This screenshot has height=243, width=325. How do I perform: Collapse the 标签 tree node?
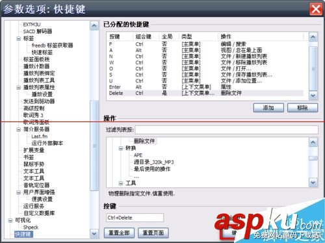coord(19,39)
